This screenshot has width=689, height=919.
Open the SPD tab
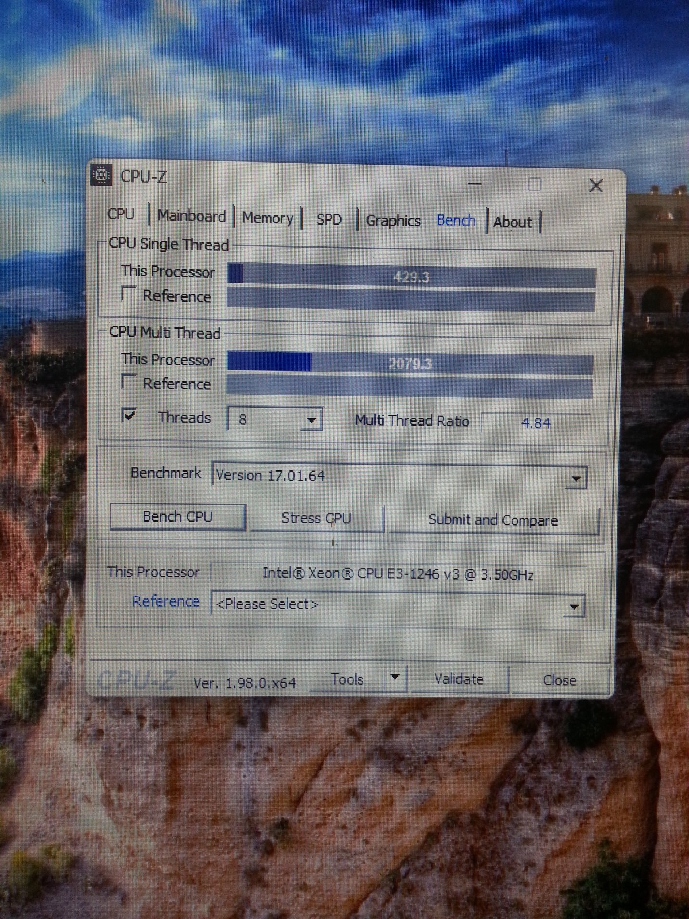(x=328, y=219)
